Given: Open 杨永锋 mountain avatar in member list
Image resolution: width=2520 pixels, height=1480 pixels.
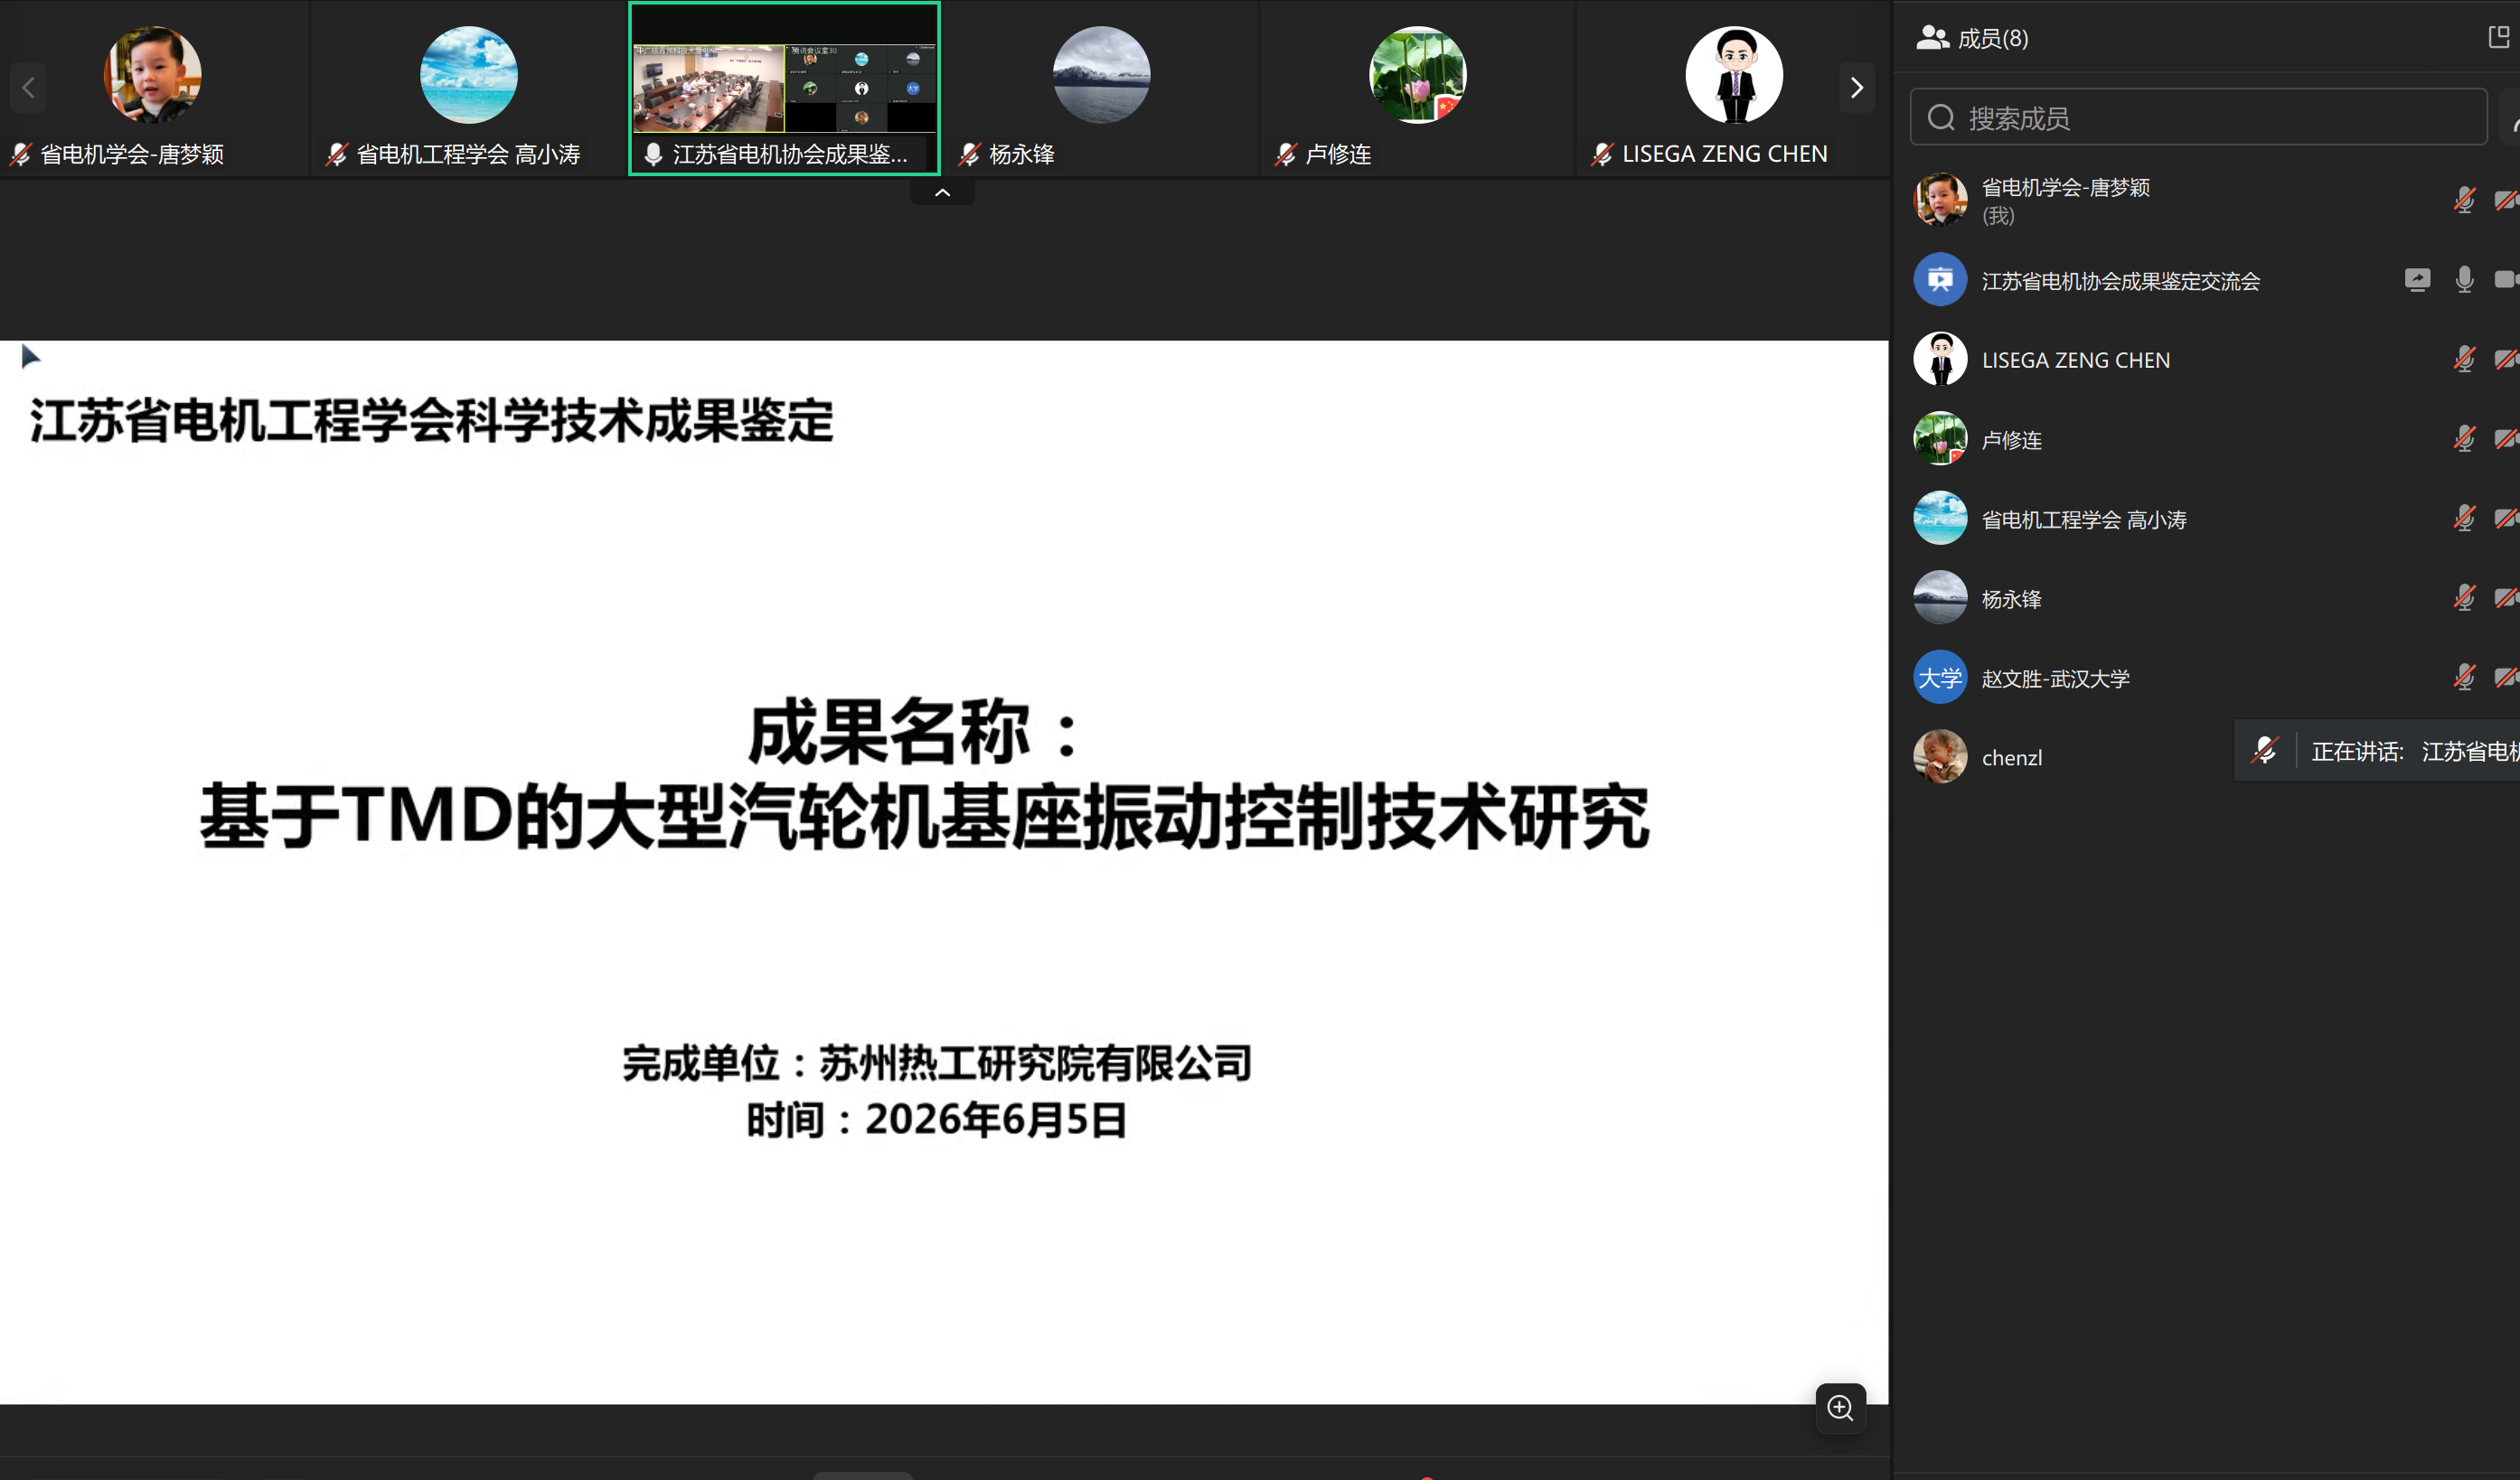Looking at the screenshot, I should pyautogui.click(x=1940, y=597).
